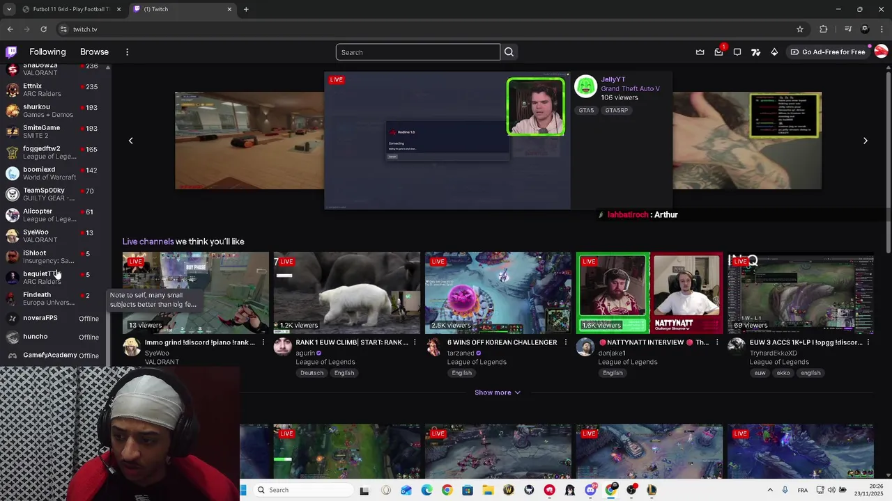Open Chrome three-dot menu
Image resolution: width=892 pixels, height=501 pixels.
click(x=882, y=29)
